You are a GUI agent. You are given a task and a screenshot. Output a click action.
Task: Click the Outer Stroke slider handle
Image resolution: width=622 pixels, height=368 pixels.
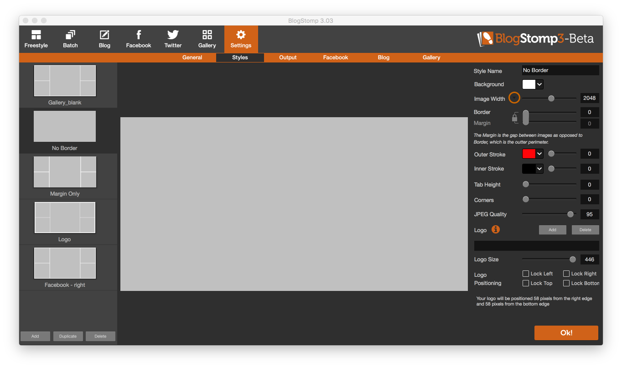click(x=551, y=154)
